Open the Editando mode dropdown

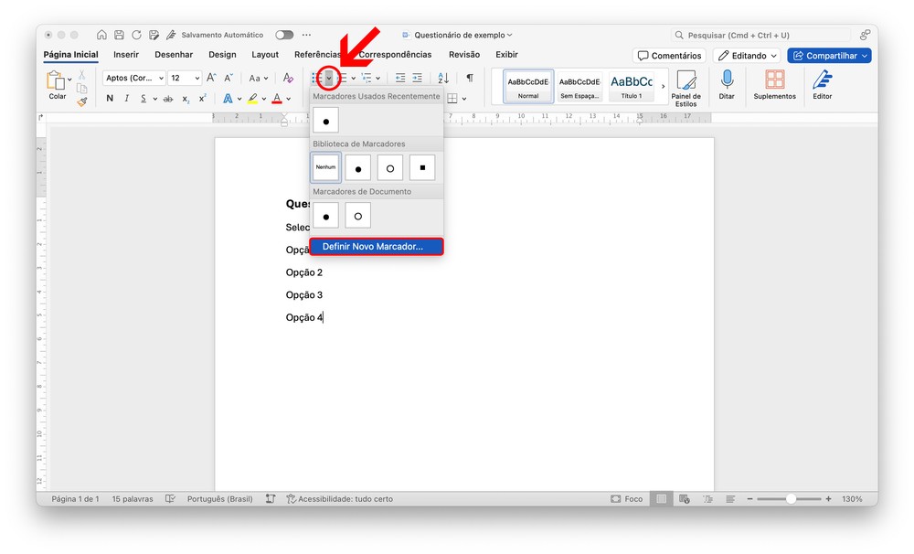(x=747, y=56)
